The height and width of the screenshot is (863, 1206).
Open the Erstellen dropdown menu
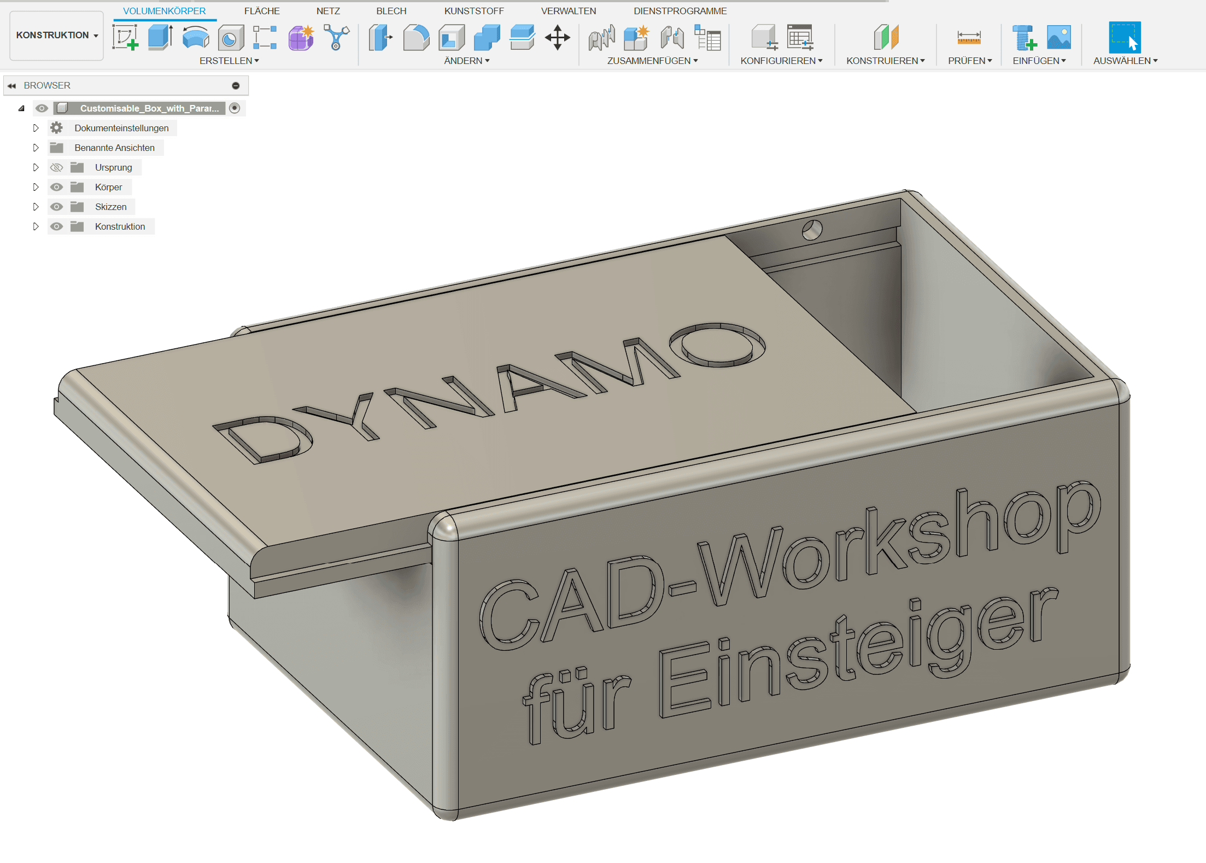click(229, 61)
